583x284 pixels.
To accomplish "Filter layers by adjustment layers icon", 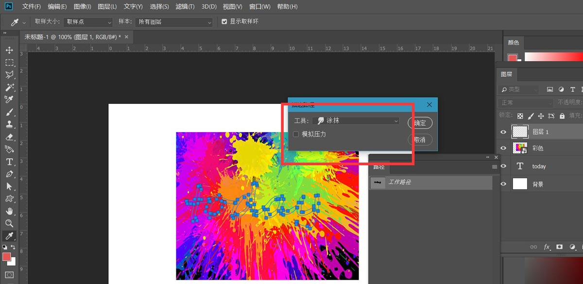I will pyautogui.click(x=561, y=89).
